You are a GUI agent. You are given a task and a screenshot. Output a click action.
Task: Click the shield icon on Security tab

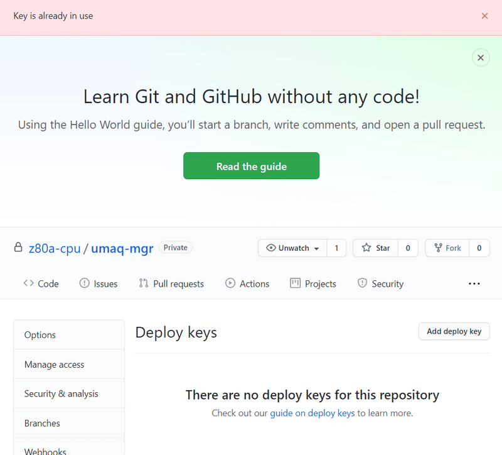click(x=362, y=283)
